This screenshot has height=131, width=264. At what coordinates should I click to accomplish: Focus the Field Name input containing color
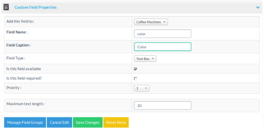point(163,34)
